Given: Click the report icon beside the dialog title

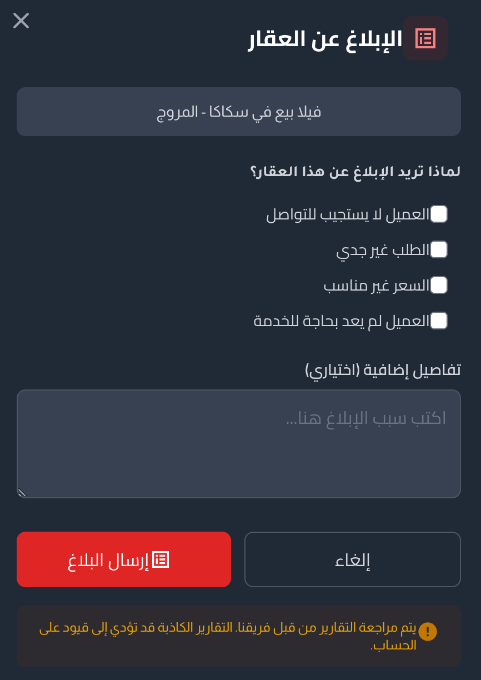Looking at the screenshot, I should pyautogui.click(x=424, y=38).
